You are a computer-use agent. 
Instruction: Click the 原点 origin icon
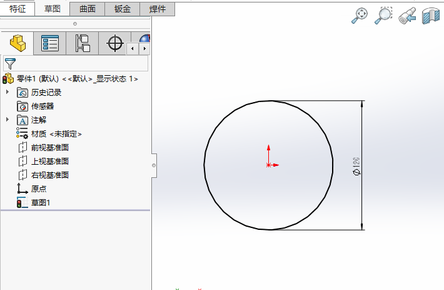(23, 189)
